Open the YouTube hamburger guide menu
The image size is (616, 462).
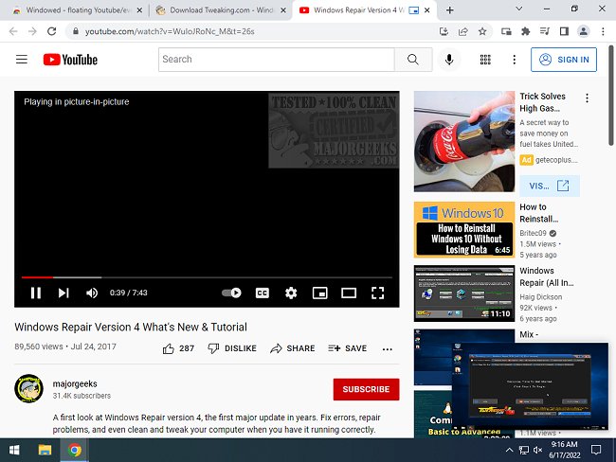22,60
